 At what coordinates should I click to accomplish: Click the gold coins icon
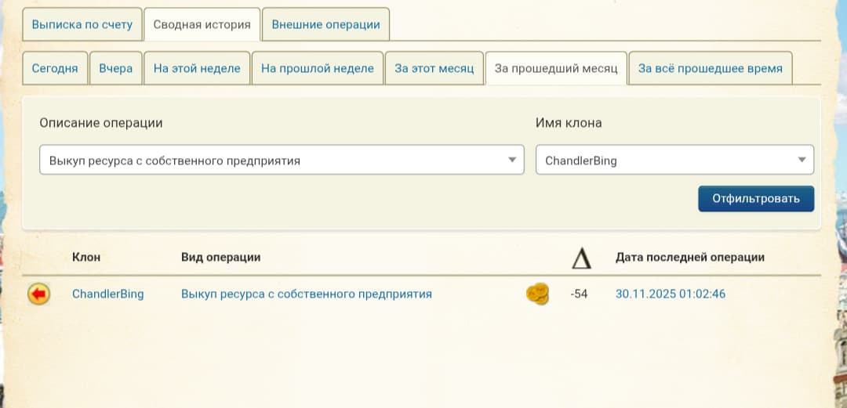(537, 294)
